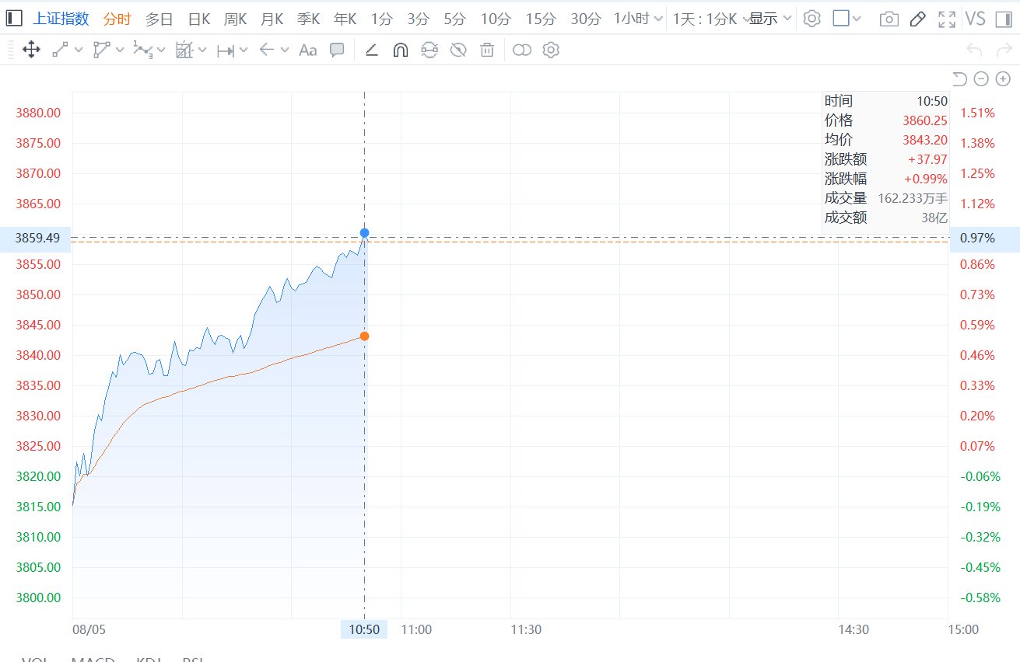Expand the range arrow tool's dropdown arrow
This screenshot has height=662, width=1020.
point(244,51)
